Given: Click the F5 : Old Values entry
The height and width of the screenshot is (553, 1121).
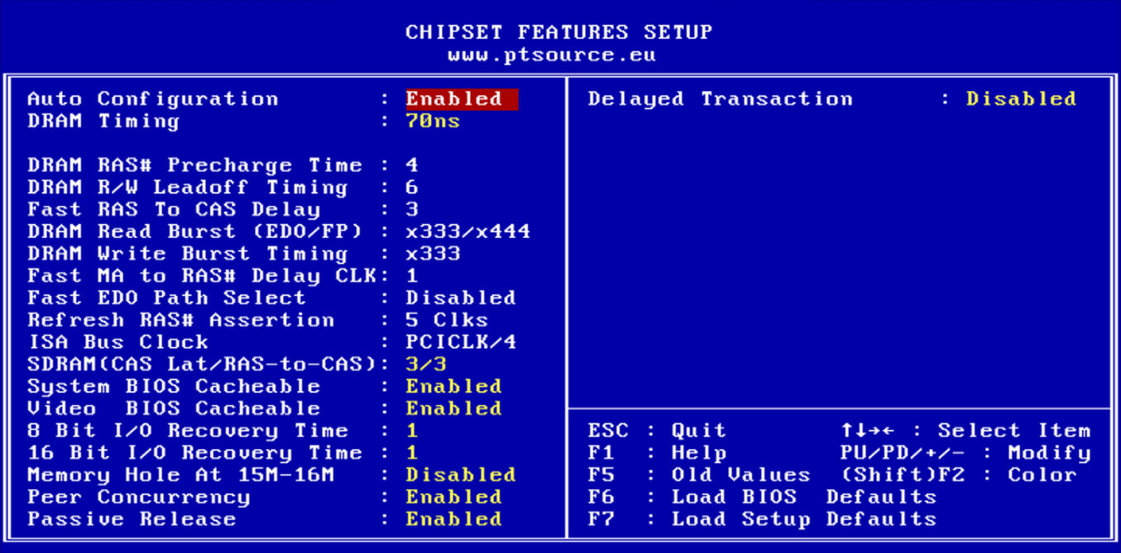Looking at the screenshot, I should (700, 475).
